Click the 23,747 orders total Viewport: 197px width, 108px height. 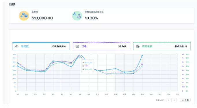click(122, 46)
